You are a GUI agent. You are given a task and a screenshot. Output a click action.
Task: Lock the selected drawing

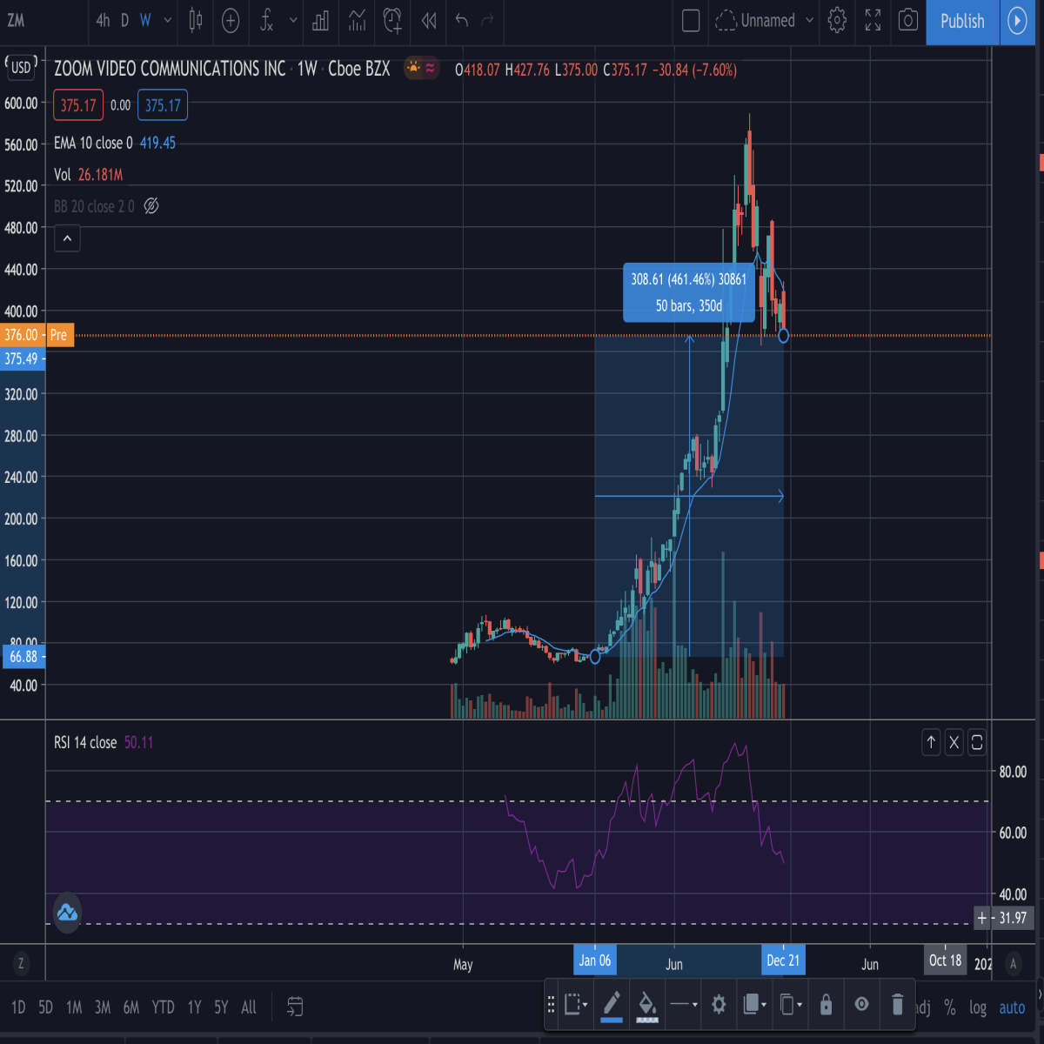[826, 1005]
